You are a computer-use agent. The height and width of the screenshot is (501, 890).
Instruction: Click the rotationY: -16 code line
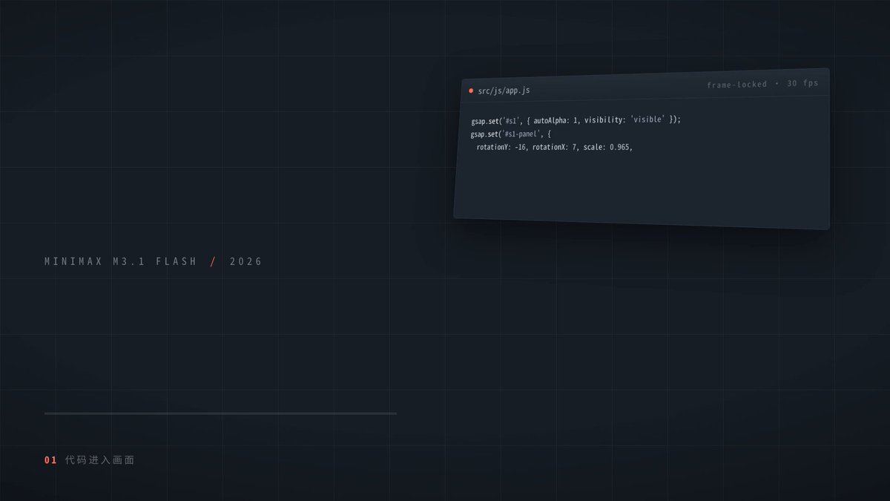(554, 147)
